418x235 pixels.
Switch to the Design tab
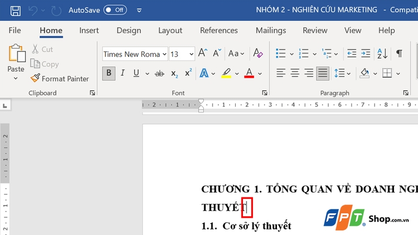point(129,30)
